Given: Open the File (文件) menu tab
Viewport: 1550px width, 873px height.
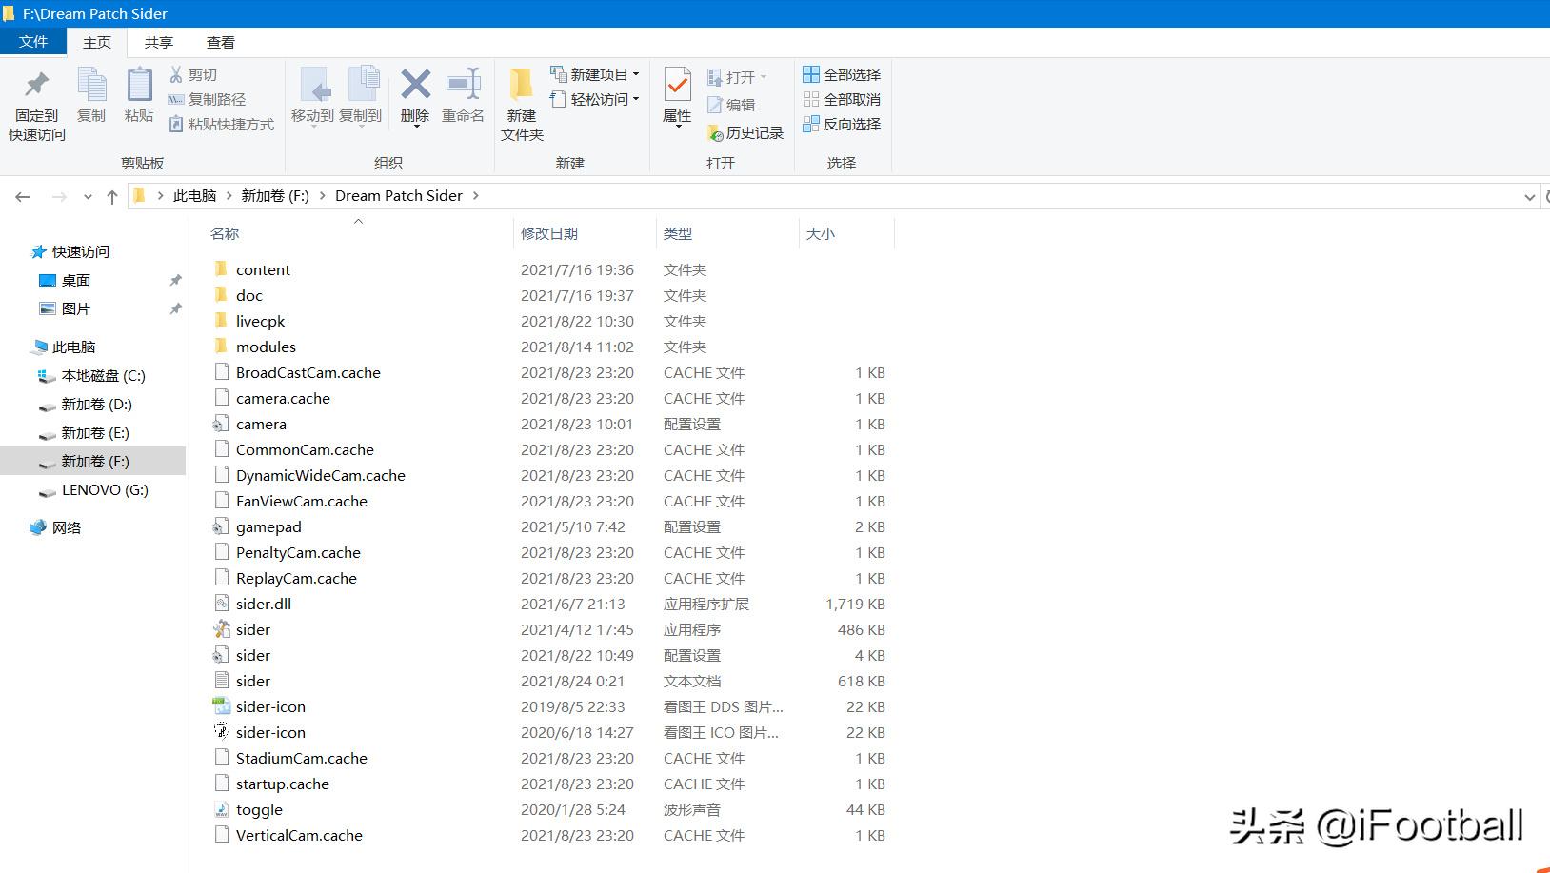Looking at the screenshot, I should (32, 42).
